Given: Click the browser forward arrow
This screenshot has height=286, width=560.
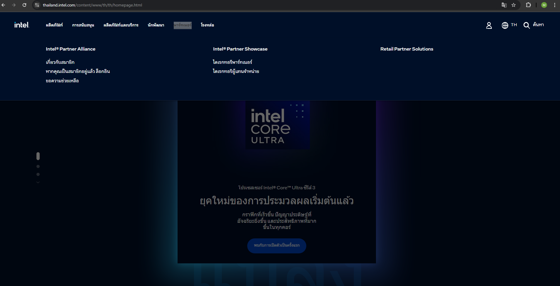Looking at the screenshot, I should click(14, 5).
